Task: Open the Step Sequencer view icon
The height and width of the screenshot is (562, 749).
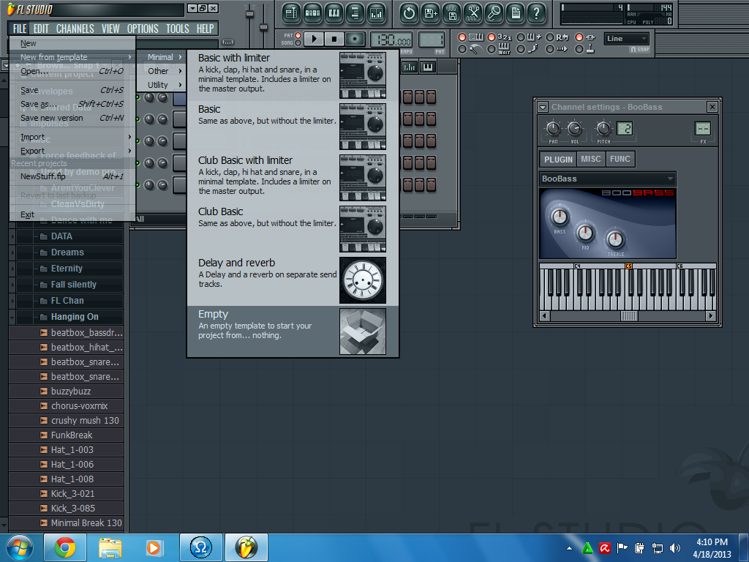Action: (x=312, y=13)
